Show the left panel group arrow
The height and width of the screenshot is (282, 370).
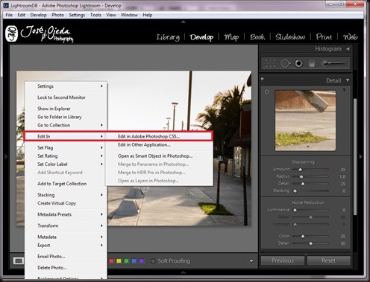[6, 156]
